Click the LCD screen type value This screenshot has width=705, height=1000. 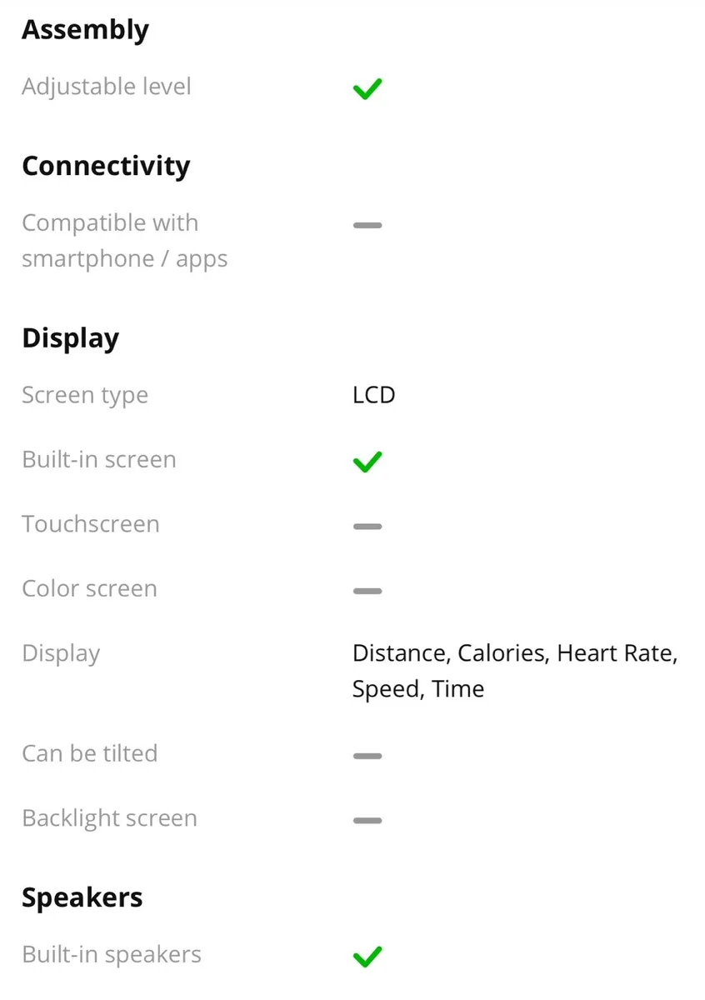pyautogui.click(x=373, y=395)
